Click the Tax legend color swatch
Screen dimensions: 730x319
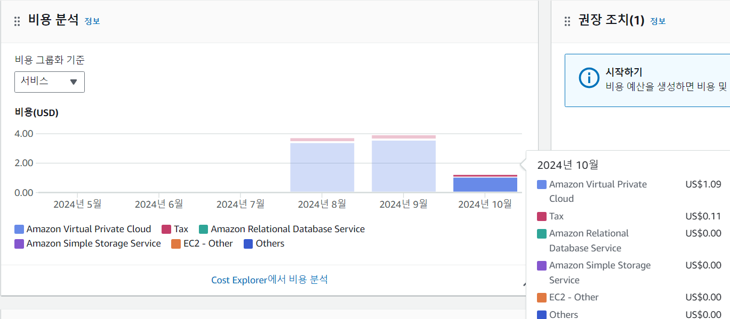(x=166, y=230)
